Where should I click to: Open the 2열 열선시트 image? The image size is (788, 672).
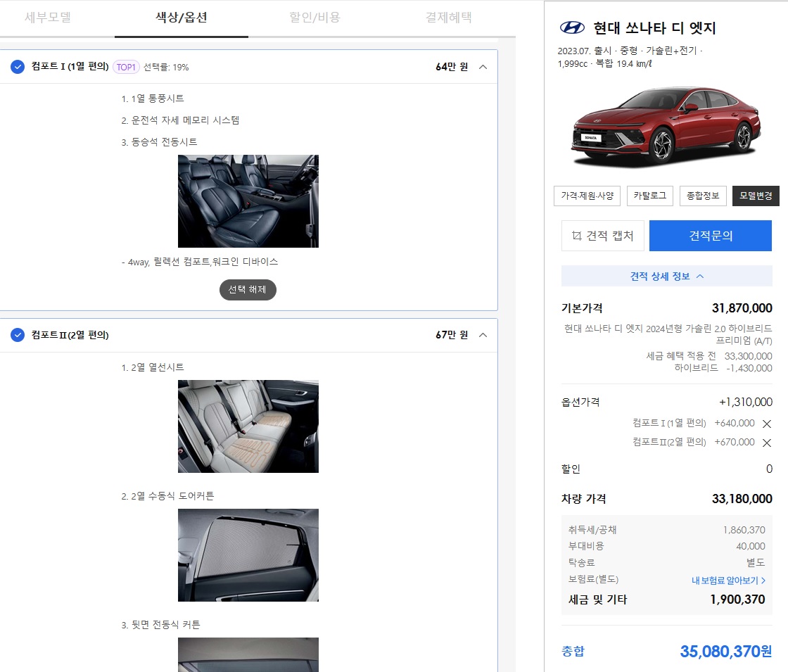(x=248, y=426)
